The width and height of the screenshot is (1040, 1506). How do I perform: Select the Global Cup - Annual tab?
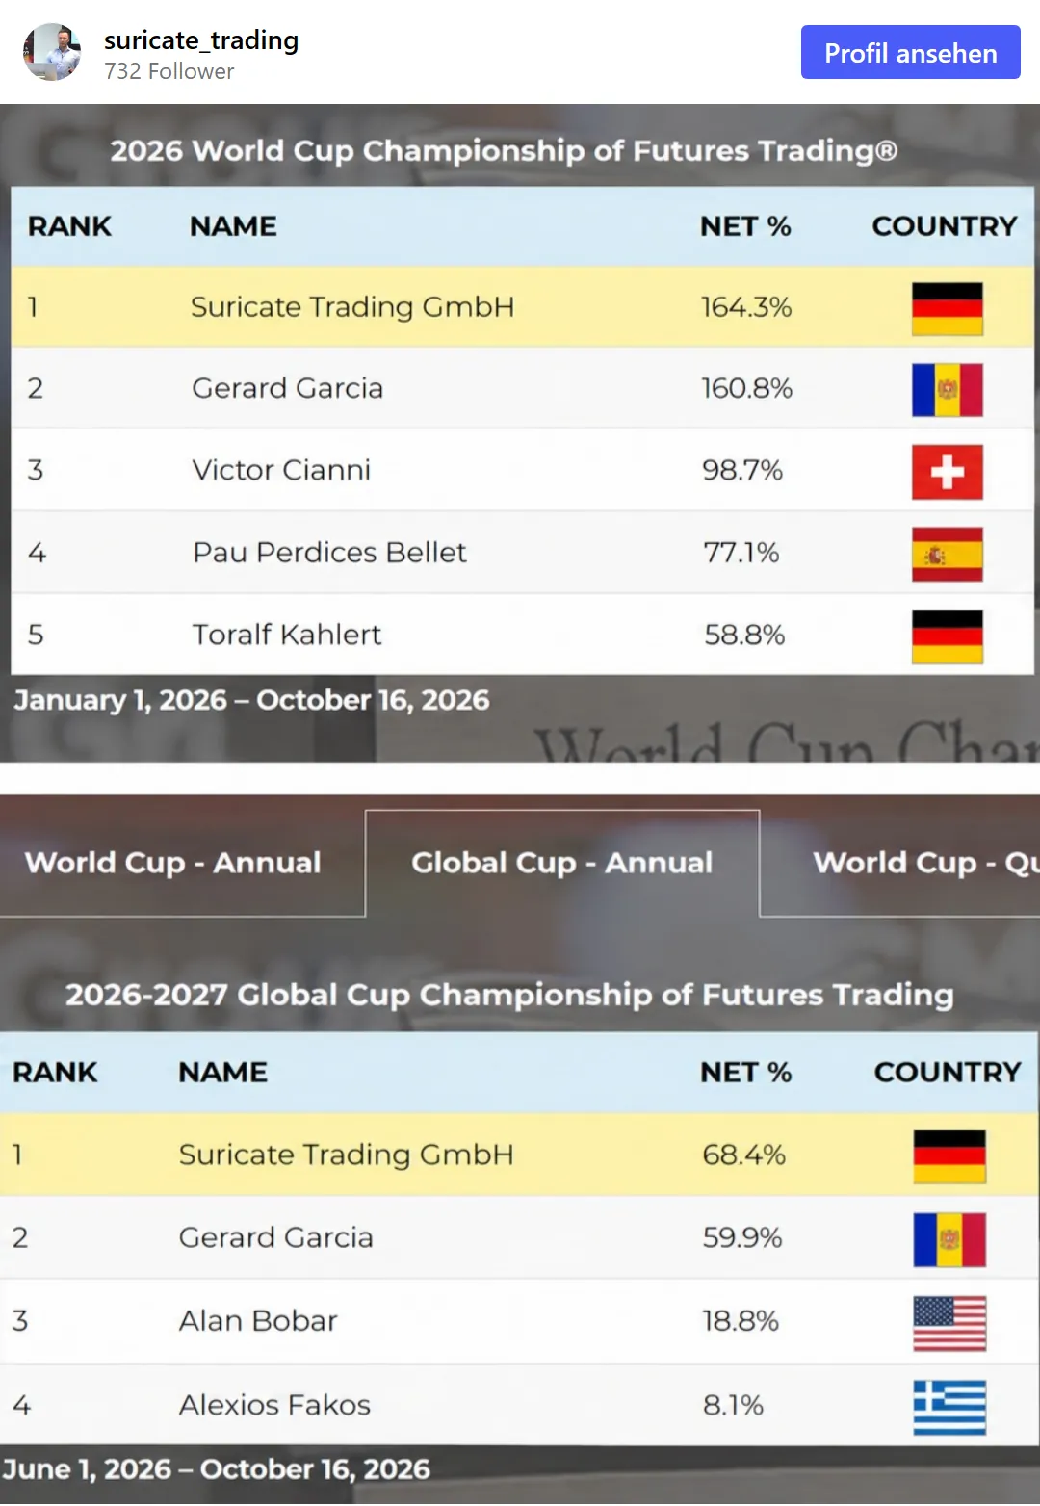pyautogui.click(x=562, y=863)
